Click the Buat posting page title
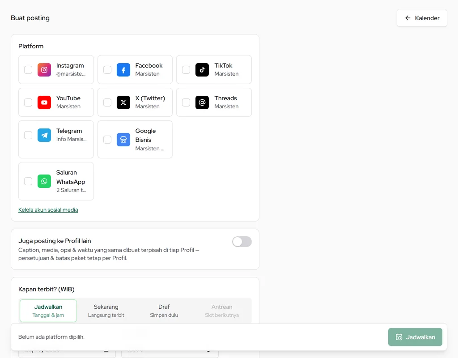Screen dimensions: 458x358 point(30,18)
